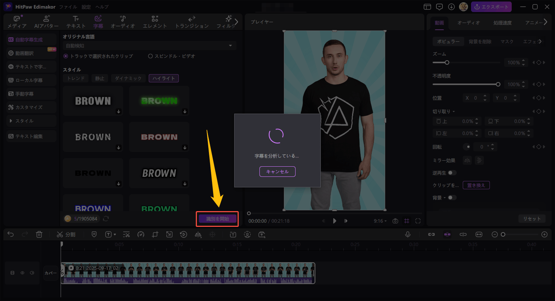The image size is (555, 301).
Task: Click the エクスポート button
Action: [491, 7]
